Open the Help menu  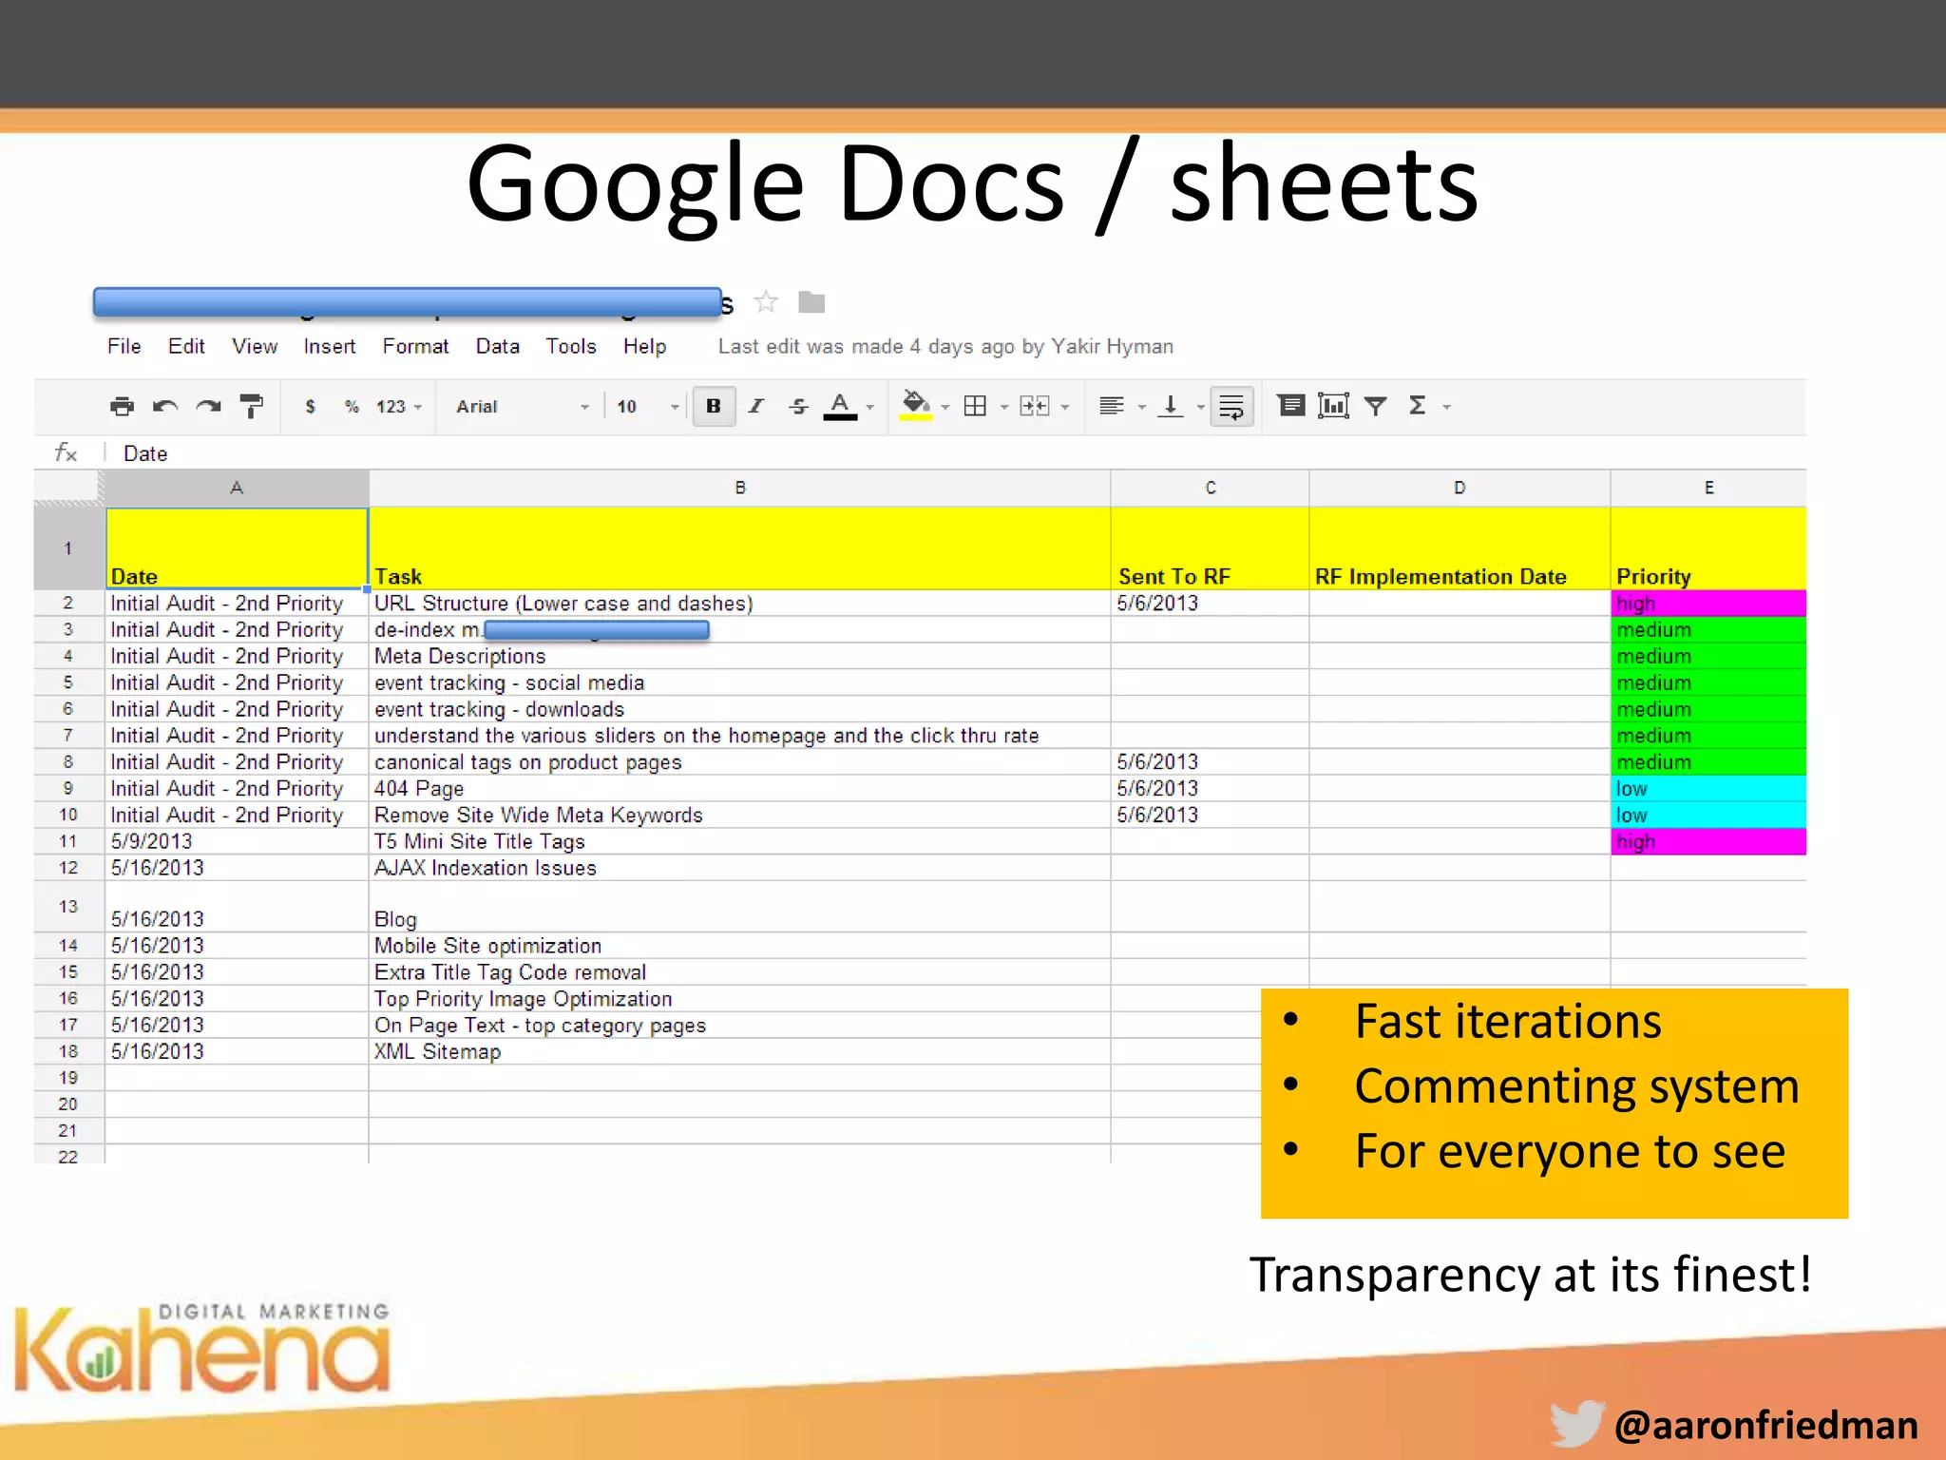(x=644, y=346)
